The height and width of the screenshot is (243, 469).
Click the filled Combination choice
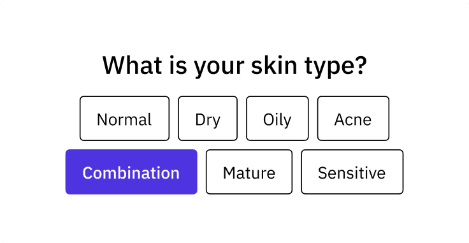pyautogui.click(x=131, y=172)
